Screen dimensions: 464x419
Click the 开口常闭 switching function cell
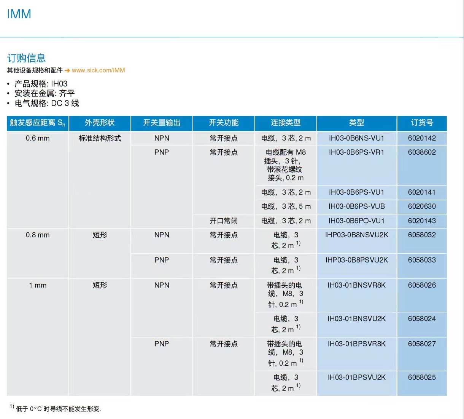tap(224, 221)
